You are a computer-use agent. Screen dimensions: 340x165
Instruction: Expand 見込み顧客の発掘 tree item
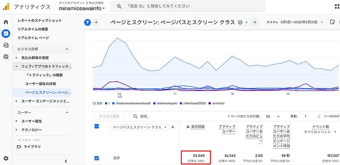click(x=17, y=58)
